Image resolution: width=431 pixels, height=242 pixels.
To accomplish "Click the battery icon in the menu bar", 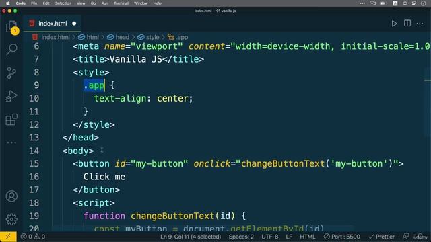I will click(383, 3).
